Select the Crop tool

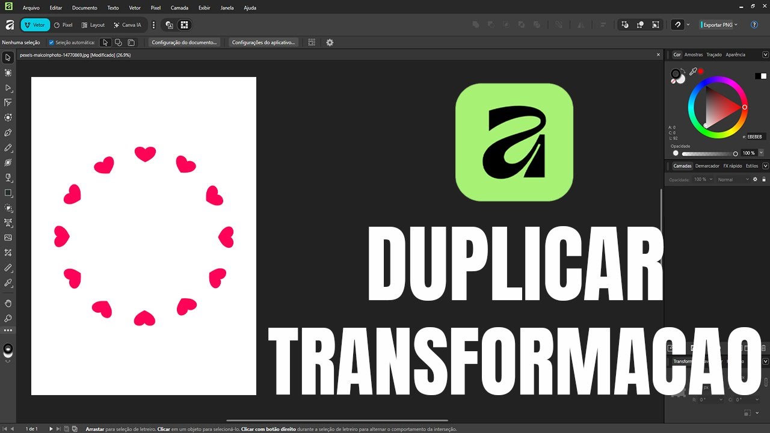8,253
